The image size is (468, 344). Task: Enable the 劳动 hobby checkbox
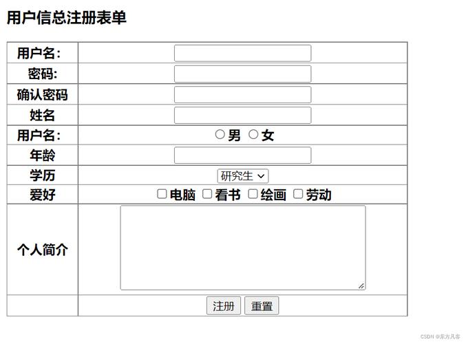tap(298, 194)
